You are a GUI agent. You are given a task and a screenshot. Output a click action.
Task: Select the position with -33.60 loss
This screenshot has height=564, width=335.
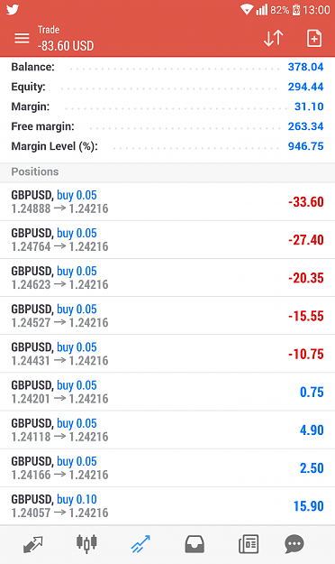click(167, 202)
